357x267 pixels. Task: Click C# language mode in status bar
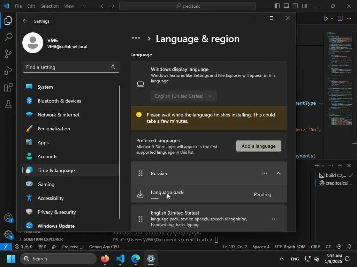[328, 246]
